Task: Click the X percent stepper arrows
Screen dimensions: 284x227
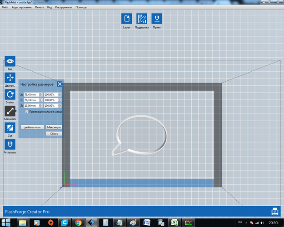Action: [x=60, y=94]
